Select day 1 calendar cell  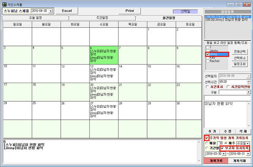161,37
